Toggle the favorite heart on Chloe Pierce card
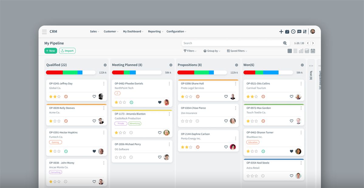Image resolution: width=364 pixels, height=188 pixels. pyautogui.click(x=226, y=121)
